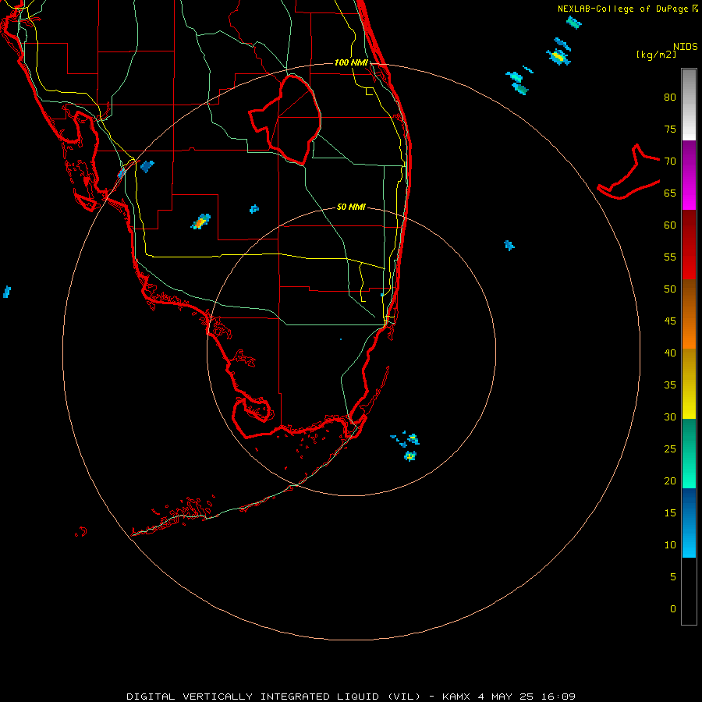Click the 50 NMI range ring label

pos(351,207)
